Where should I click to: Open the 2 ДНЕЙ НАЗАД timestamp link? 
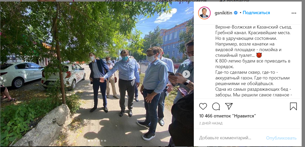(x=211, y=123)
